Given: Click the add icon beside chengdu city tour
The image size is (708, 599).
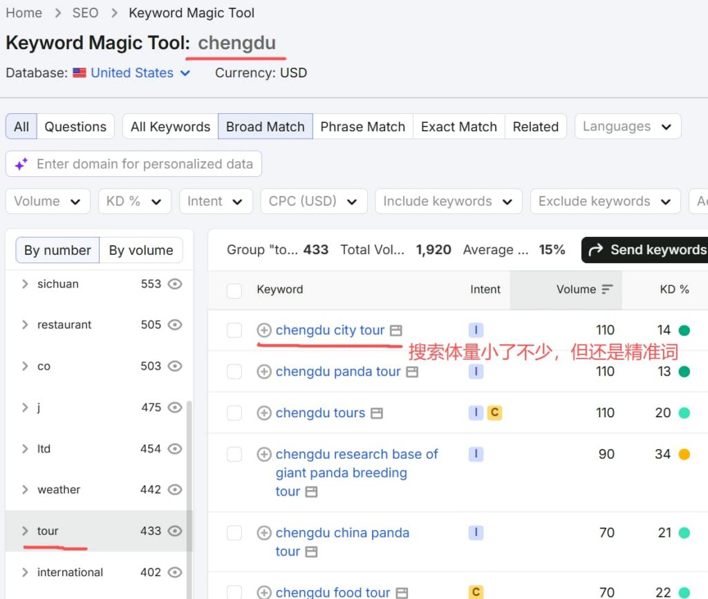Looking at the screenshot, I should click(264, 330).
